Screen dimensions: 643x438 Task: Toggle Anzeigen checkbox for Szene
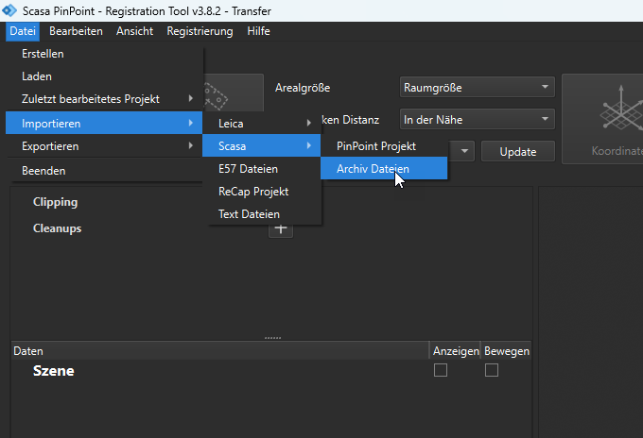tap(441, 370)
